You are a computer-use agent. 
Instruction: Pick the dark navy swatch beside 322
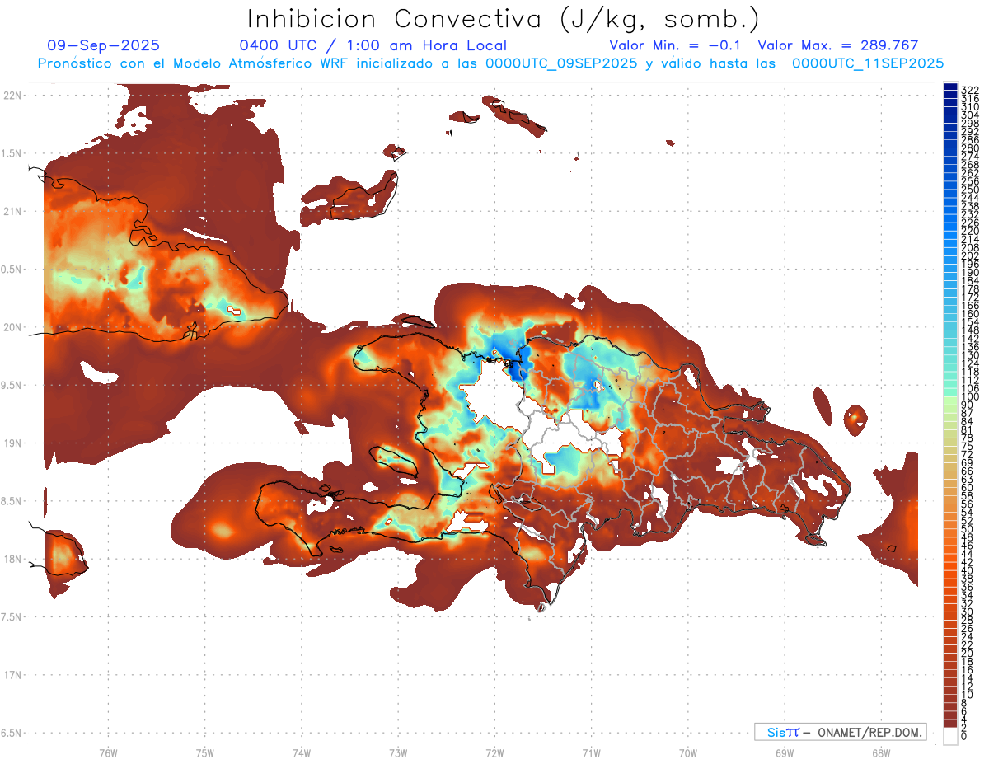[x=950, y=87]
